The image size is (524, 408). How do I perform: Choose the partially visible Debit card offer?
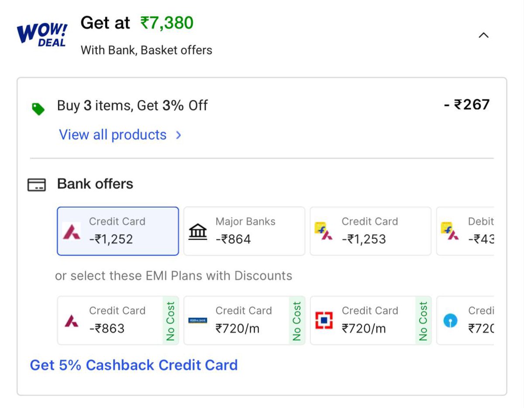[465, 231]
